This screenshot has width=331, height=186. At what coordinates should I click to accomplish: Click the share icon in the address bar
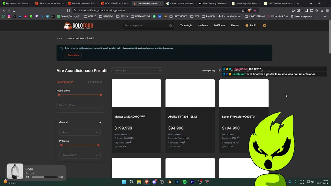pos(243,10)
